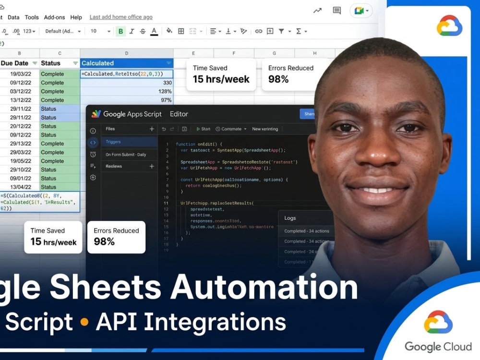The image size is (480, 360).
Task: Open the 123 number format dropdown
Action: point(29,31)
